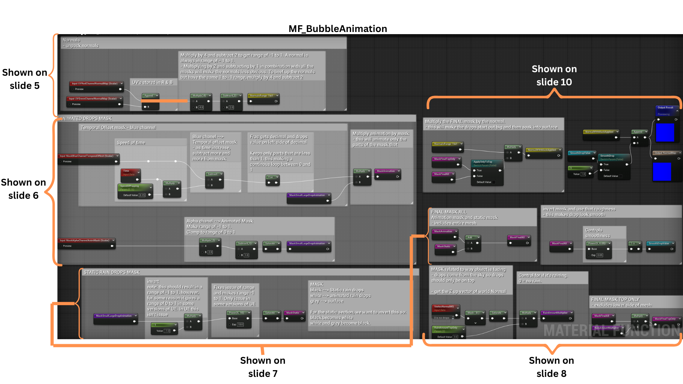
Task: Click the blue Output Result preview swatch
Action: (665, 133)
